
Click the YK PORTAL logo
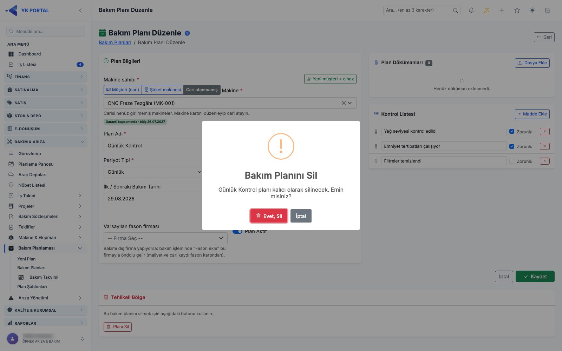(x=27, y=11)
